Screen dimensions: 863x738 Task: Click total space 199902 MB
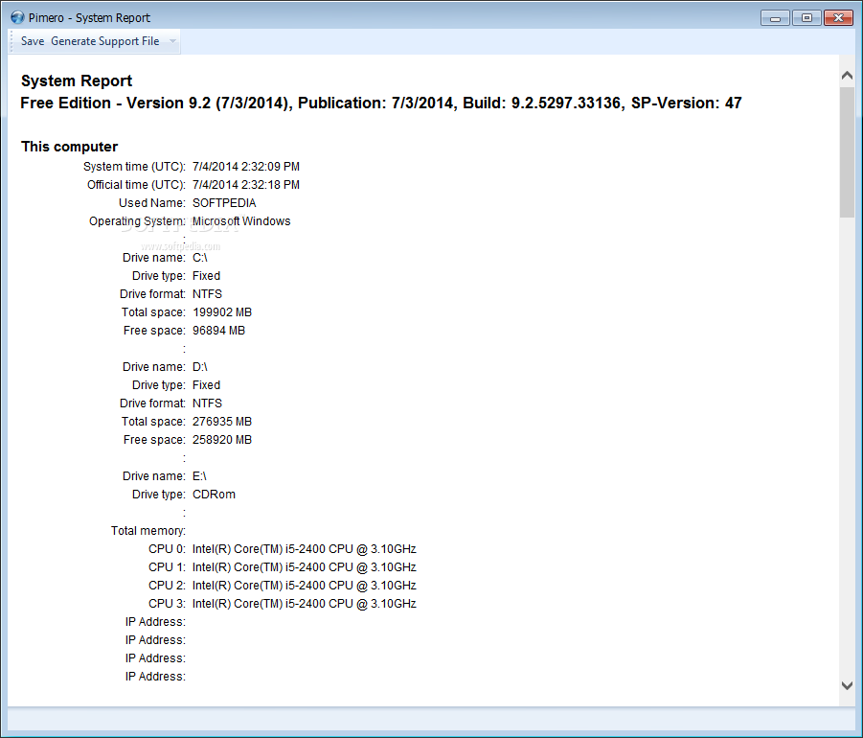[222, 312]
